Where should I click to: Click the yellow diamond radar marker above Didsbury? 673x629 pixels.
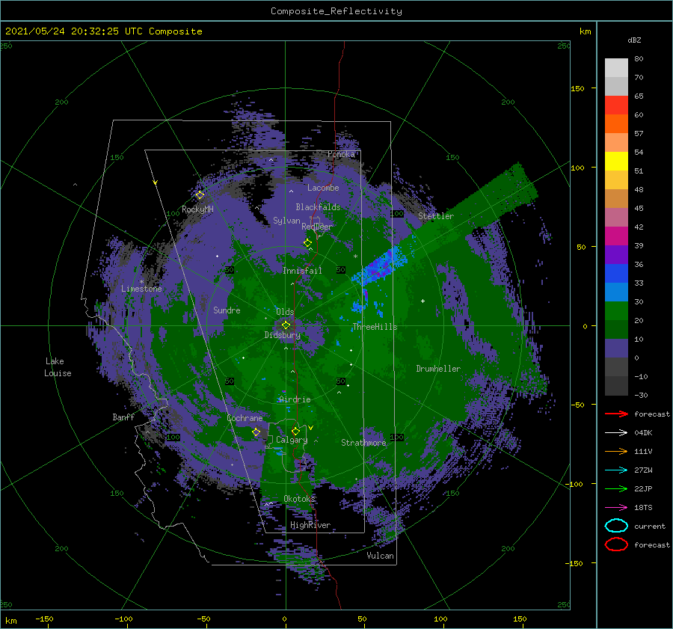(x=286, y=325)
